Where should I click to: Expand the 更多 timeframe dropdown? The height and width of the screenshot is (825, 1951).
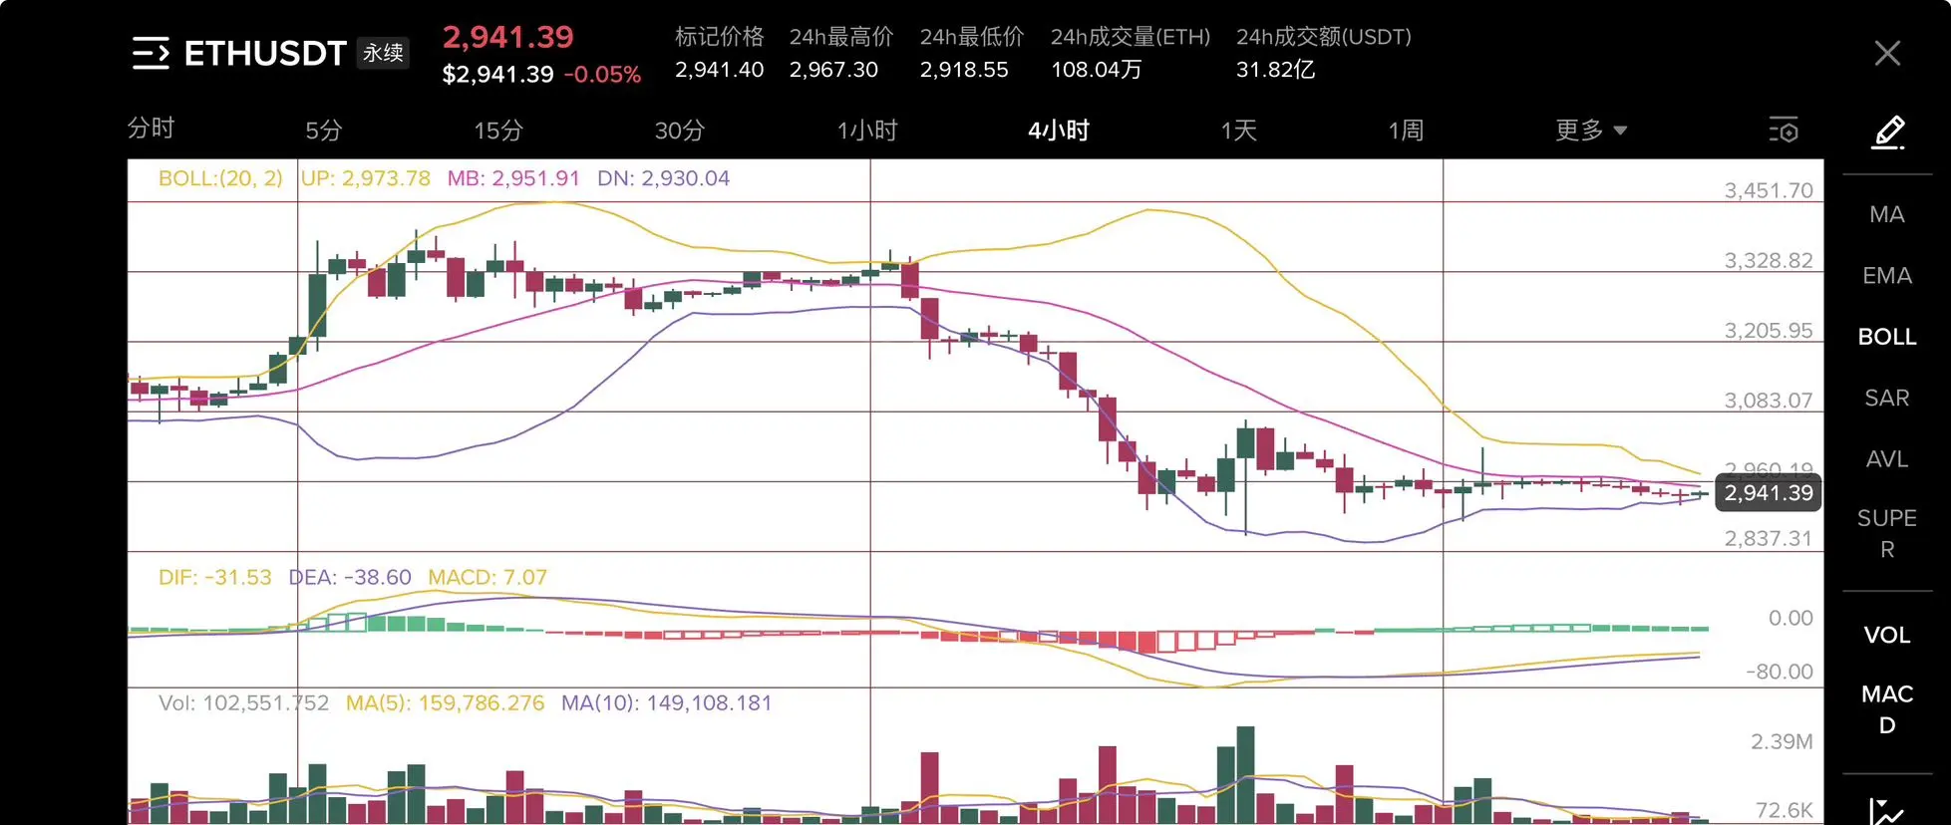[1591, 131]
